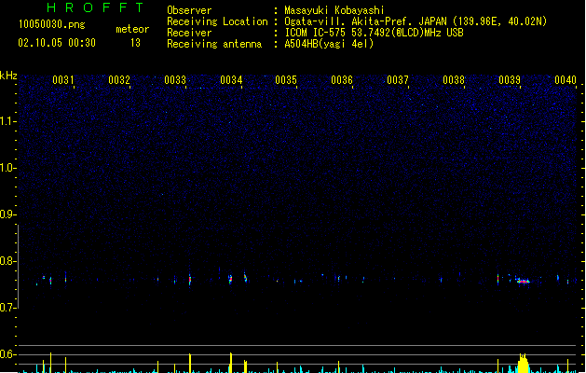Viewport: 586px width, 373px height.
Task: Click time marker 0033
Action: (x=175, y=80)
